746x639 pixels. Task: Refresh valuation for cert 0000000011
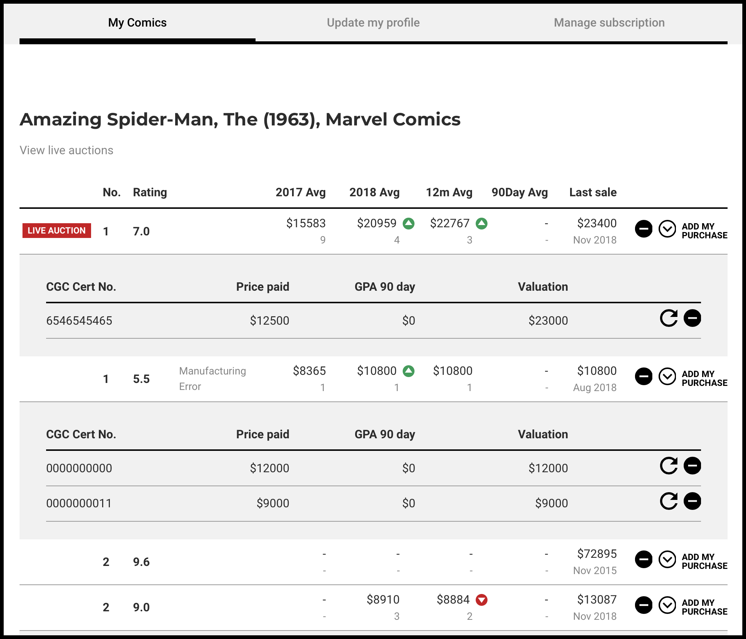[x=669, y=501]
